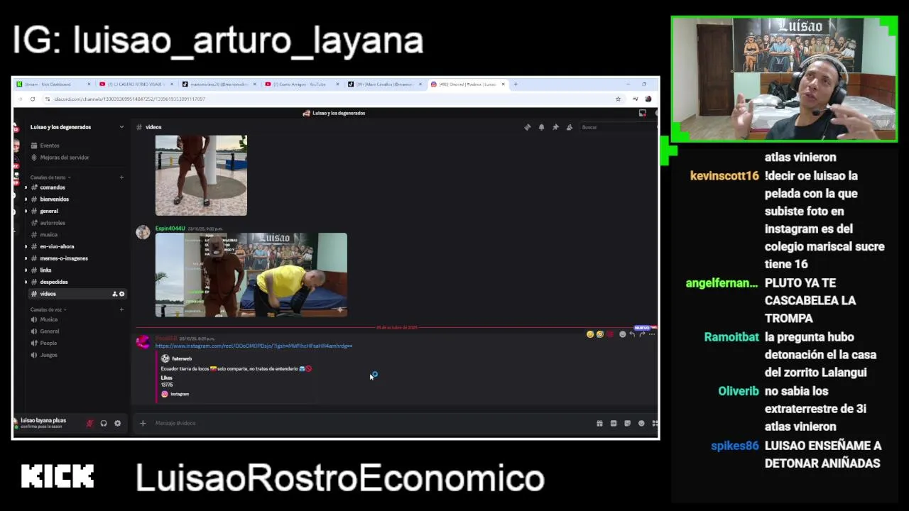
Task: Open notification settings bell in channel header
Action: pos(541,127)
